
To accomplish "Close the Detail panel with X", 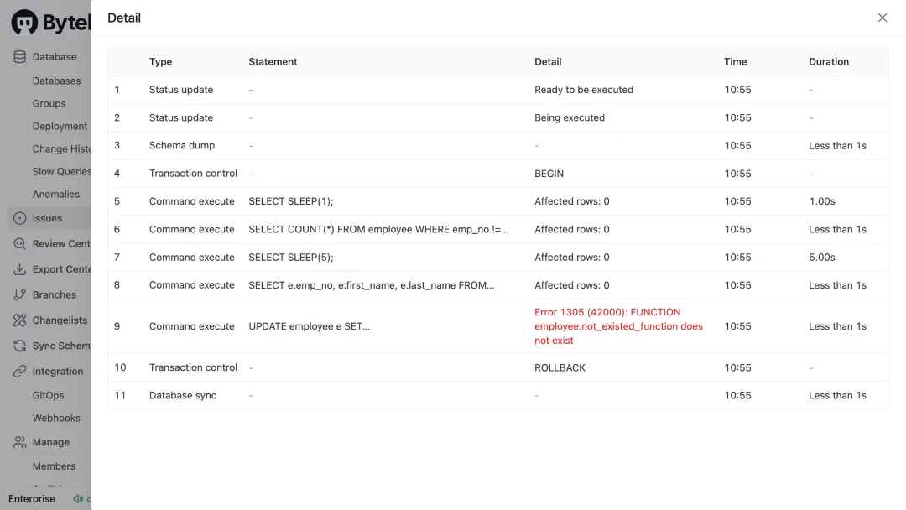I will [x=883, y=18].
